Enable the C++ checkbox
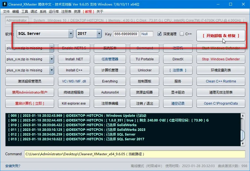 [x=181, y=34]
